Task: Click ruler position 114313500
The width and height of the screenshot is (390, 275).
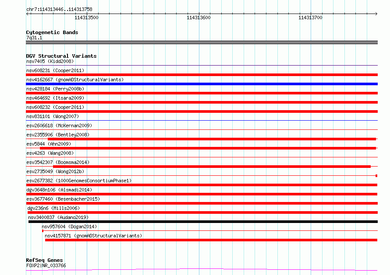Action: pos(87,17)
